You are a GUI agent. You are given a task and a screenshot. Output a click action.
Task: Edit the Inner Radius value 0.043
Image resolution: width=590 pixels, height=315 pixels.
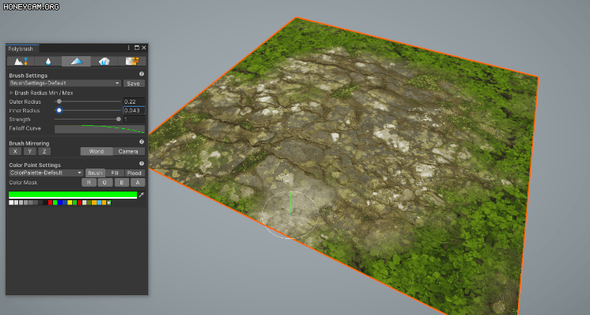[134, 111]
